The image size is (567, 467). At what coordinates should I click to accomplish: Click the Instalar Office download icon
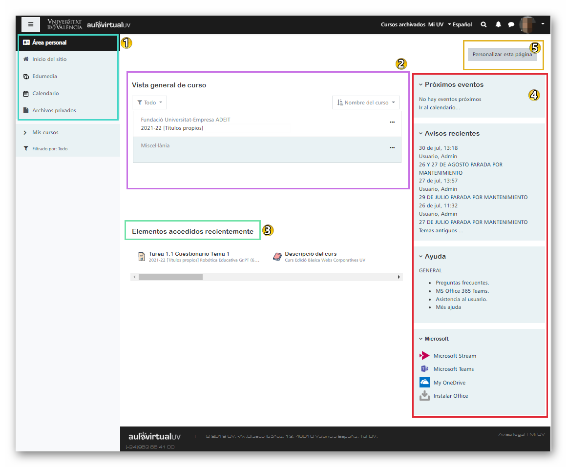[x=424, y=396]
